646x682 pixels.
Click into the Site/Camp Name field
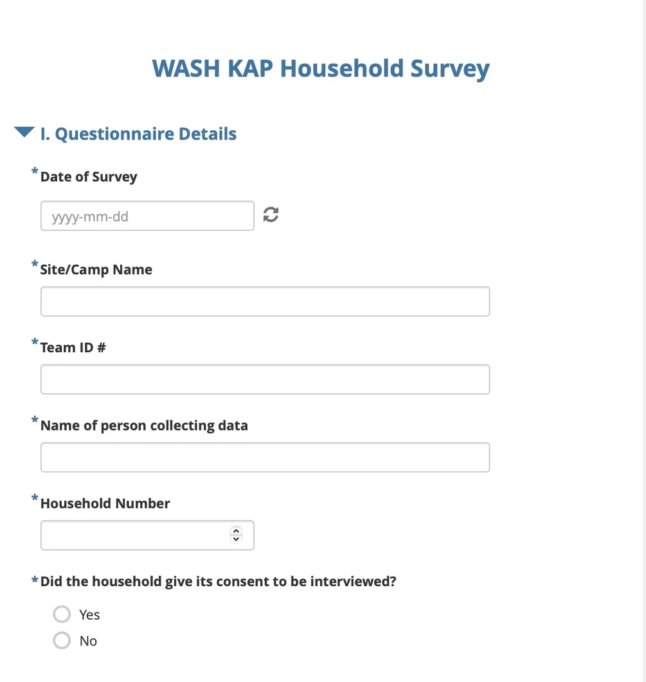click(265, 301)
